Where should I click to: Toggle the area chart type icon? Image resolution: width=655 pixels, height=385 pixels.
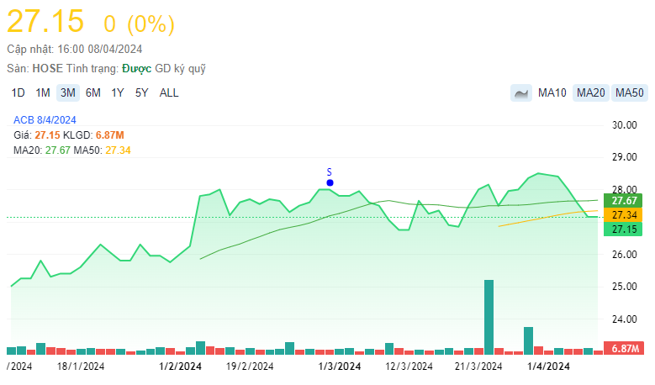(x=520, y=93)
